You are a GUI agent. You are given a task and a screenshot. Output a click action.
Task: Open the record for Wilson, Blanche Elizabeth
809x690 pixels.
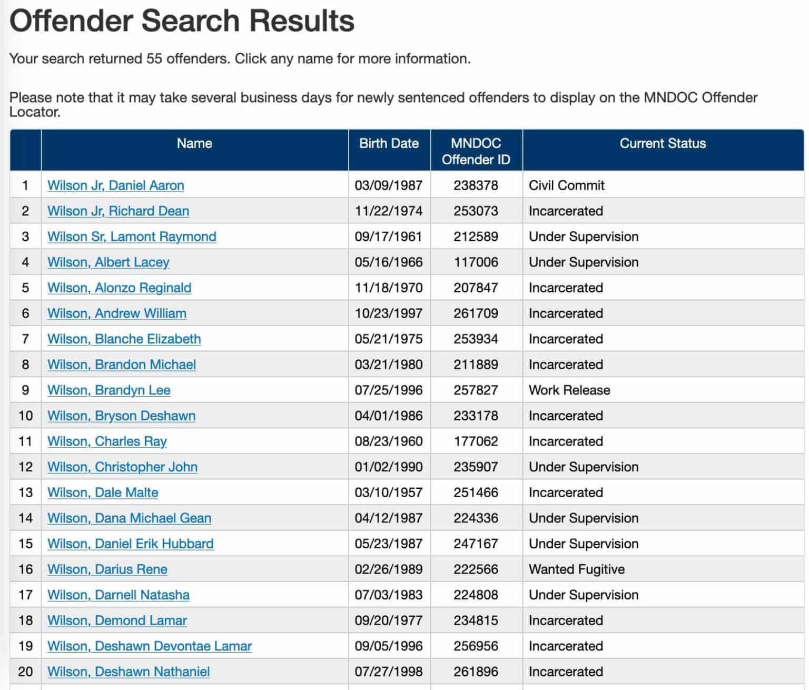124,339
